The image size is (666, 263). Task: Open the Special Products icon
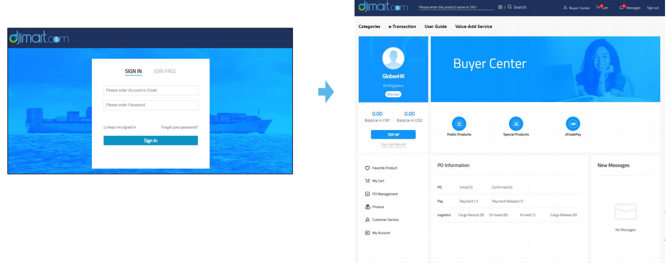point(516,124)
